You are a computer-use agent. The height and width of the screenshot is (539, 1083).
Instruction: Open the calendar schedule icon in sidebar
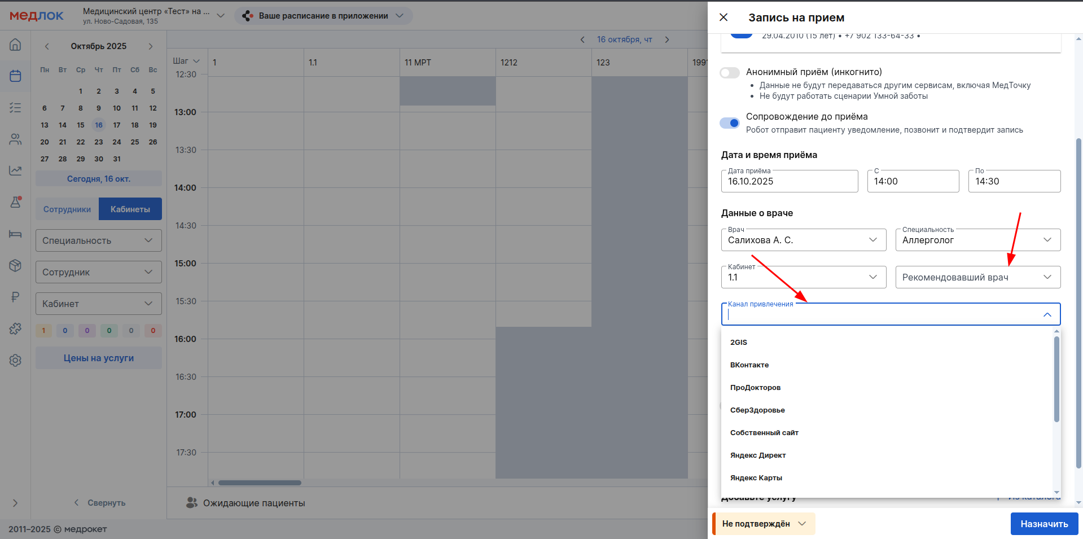[x=15, y=76]
